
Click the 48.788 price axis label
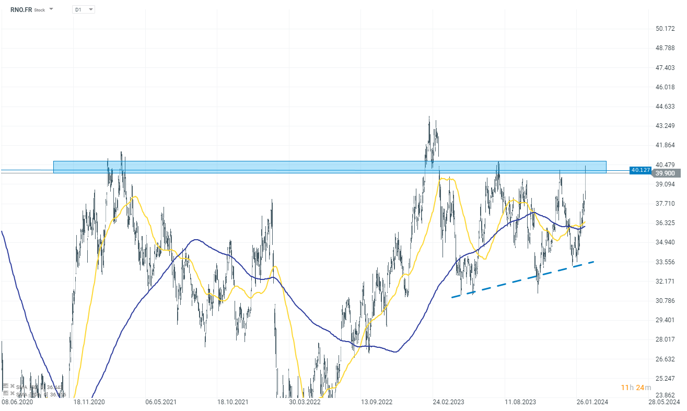[x=665, y=48]
